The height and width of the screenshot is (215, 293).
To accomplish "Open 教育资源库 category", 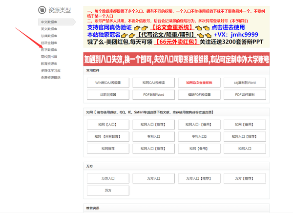I will [x=49, y=64].
